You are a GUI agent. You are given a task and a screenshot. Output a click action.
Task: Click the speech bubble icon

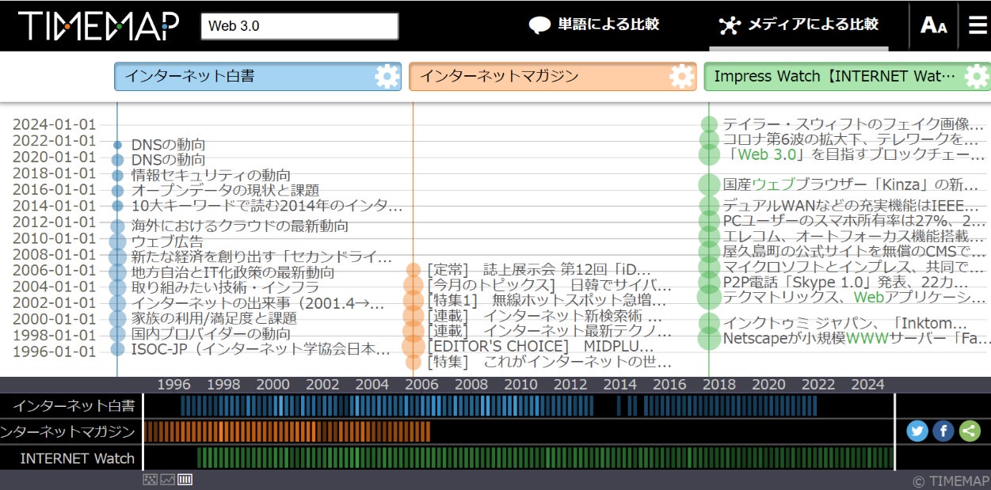[x=539, y=25]
